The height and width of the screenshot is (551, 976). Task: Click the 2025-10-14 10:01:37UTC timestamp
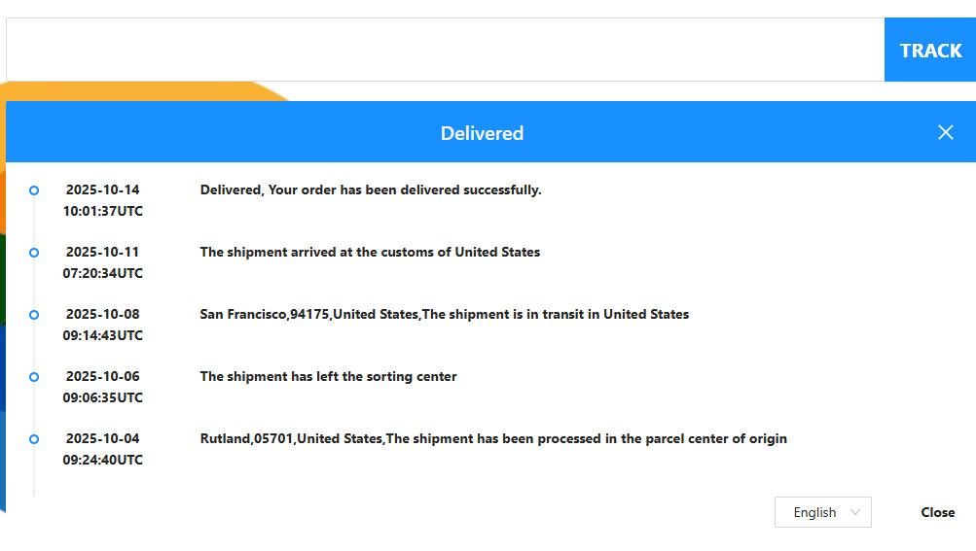102,200
